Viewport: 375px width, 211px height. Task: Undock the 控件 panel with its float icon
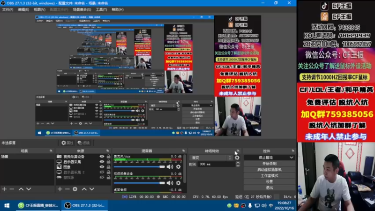coord(293,151)
